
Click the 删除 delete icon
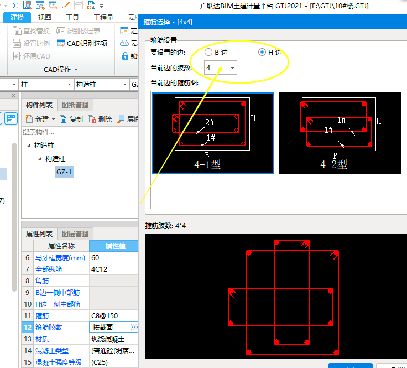point(92,119)
